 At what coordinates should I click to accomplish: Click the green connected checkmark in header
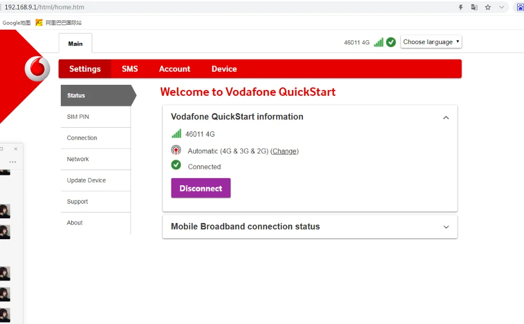pos(391,42)
